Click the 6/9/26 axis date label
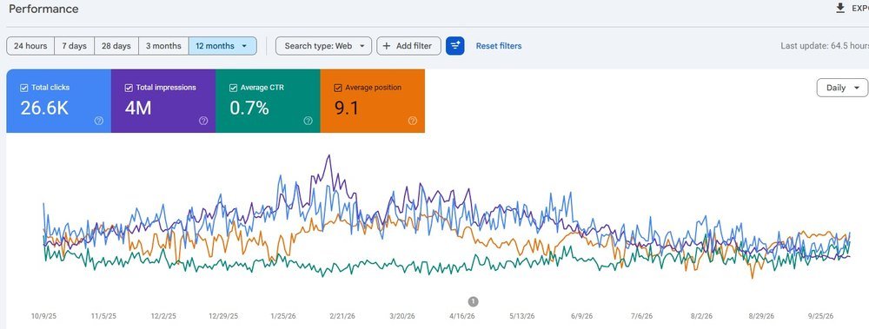Screen dimensions: 869x329 pyautogui.click(x=581, y=316)
